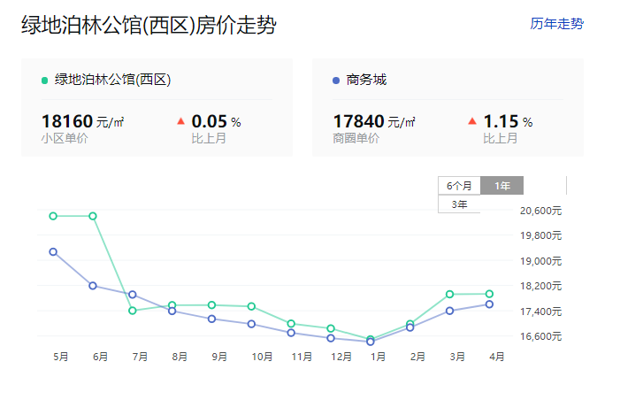Click the blue data point for 11月
This screenshot has width=620, height=400.
click(x=291, y=333)
